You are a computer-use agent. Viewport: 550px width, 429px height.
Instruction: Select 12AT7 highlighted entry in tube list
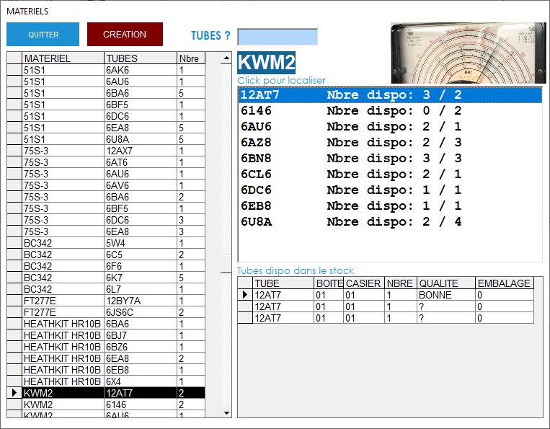pos(389,94)
